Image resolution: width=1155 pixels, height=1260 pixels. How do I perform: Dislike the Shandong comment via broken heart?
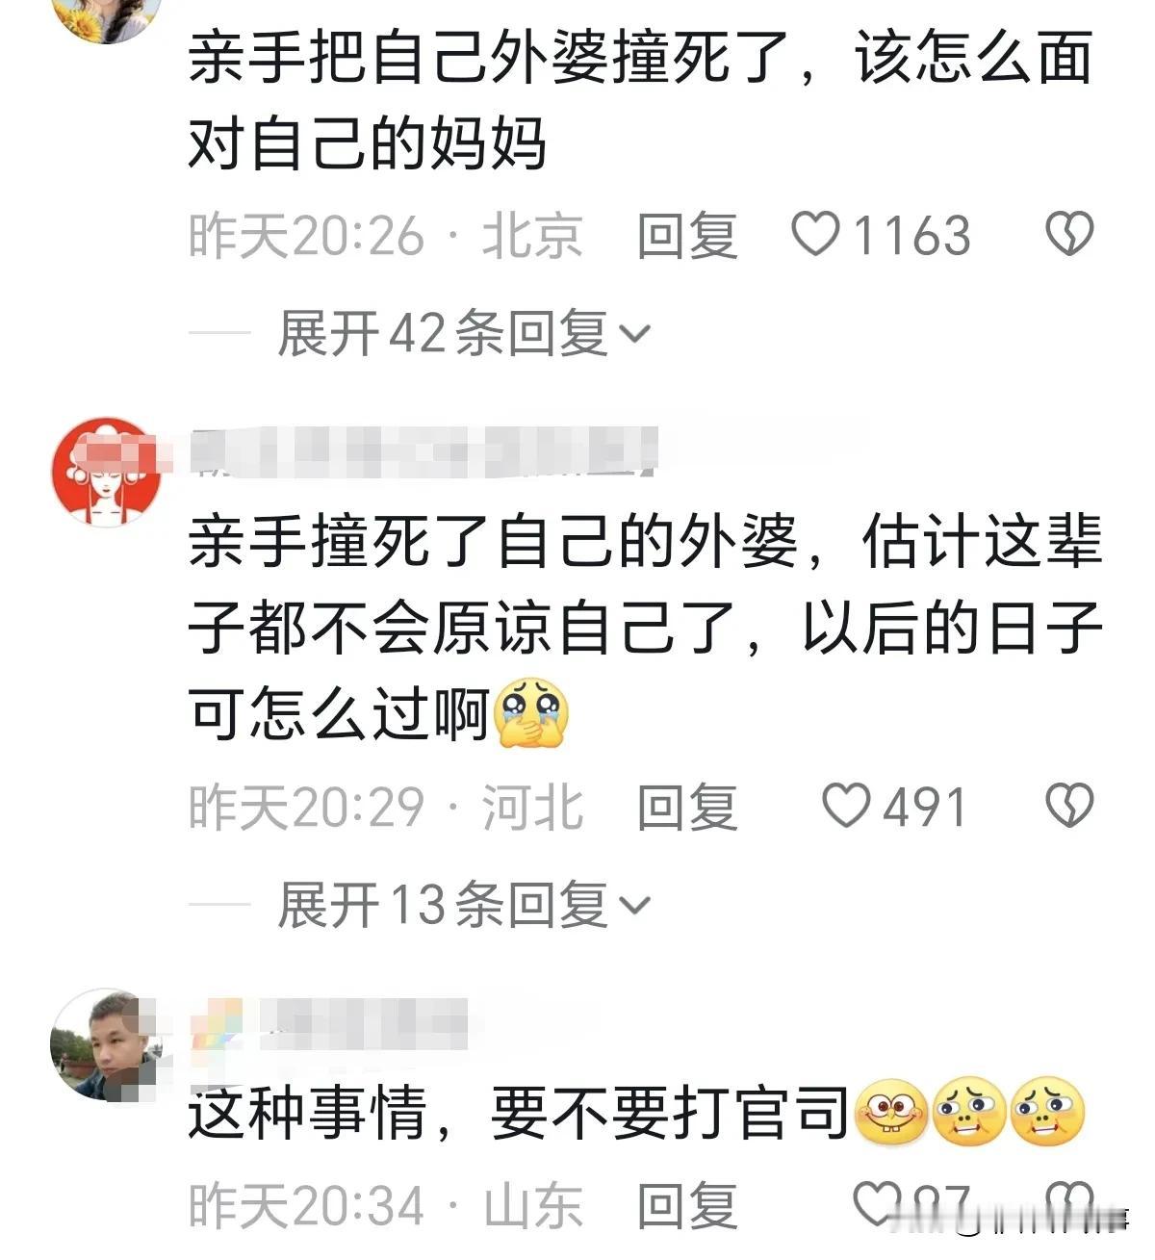coord(1069,1203)
